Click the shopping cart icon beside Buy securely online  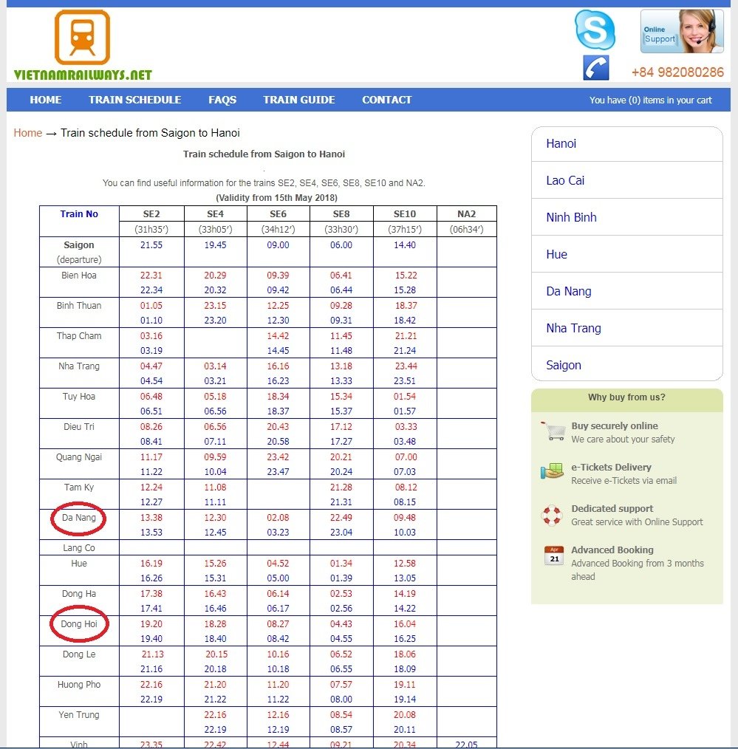point(553,431)
